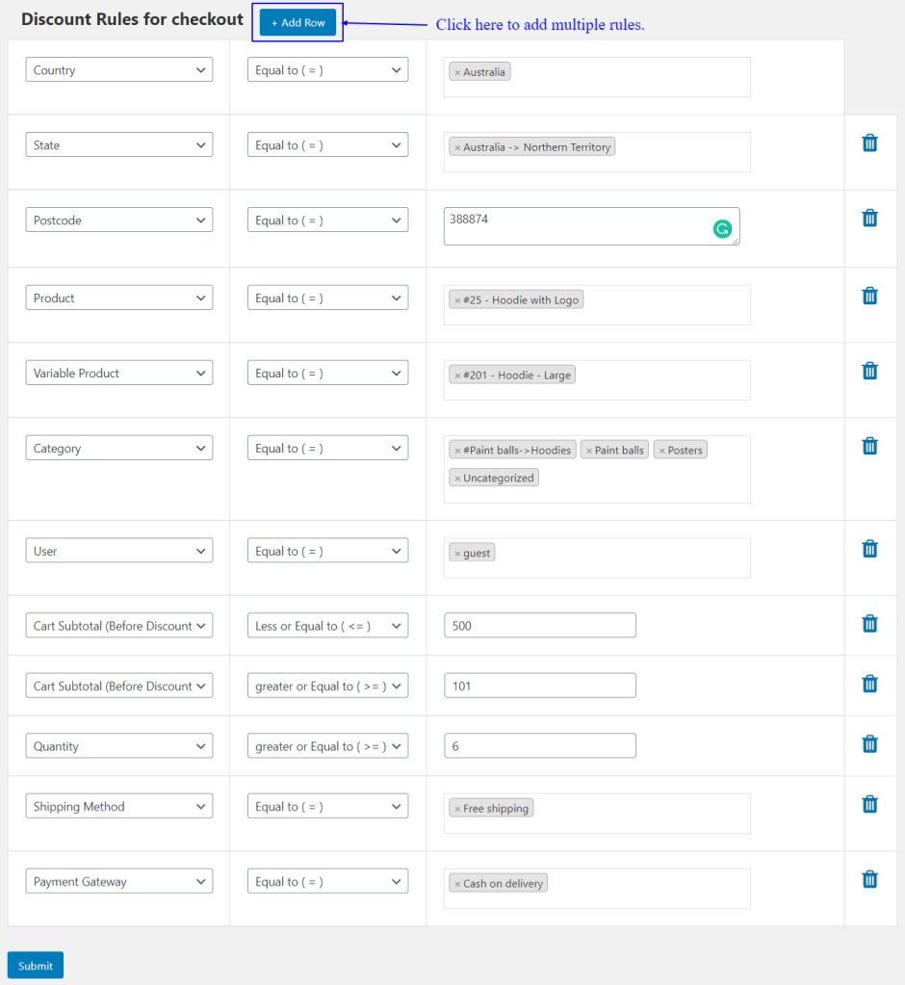Open the Less or Equal to operator dropdown
Screen dimensions: 905x985
pos(328,626)
